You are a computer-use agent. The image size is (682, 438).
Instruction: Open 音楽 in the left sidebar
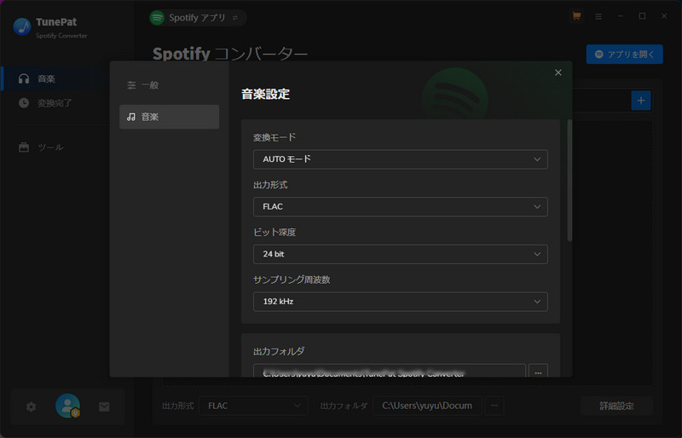pyautogui.click(x=55, y=78)
